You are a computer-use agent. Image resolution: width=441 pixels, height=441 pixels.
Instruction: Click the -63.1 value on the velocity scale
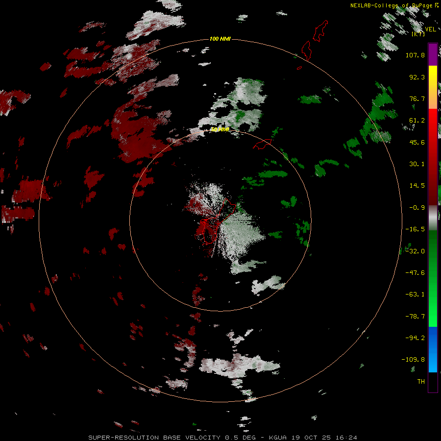(415, 294)
